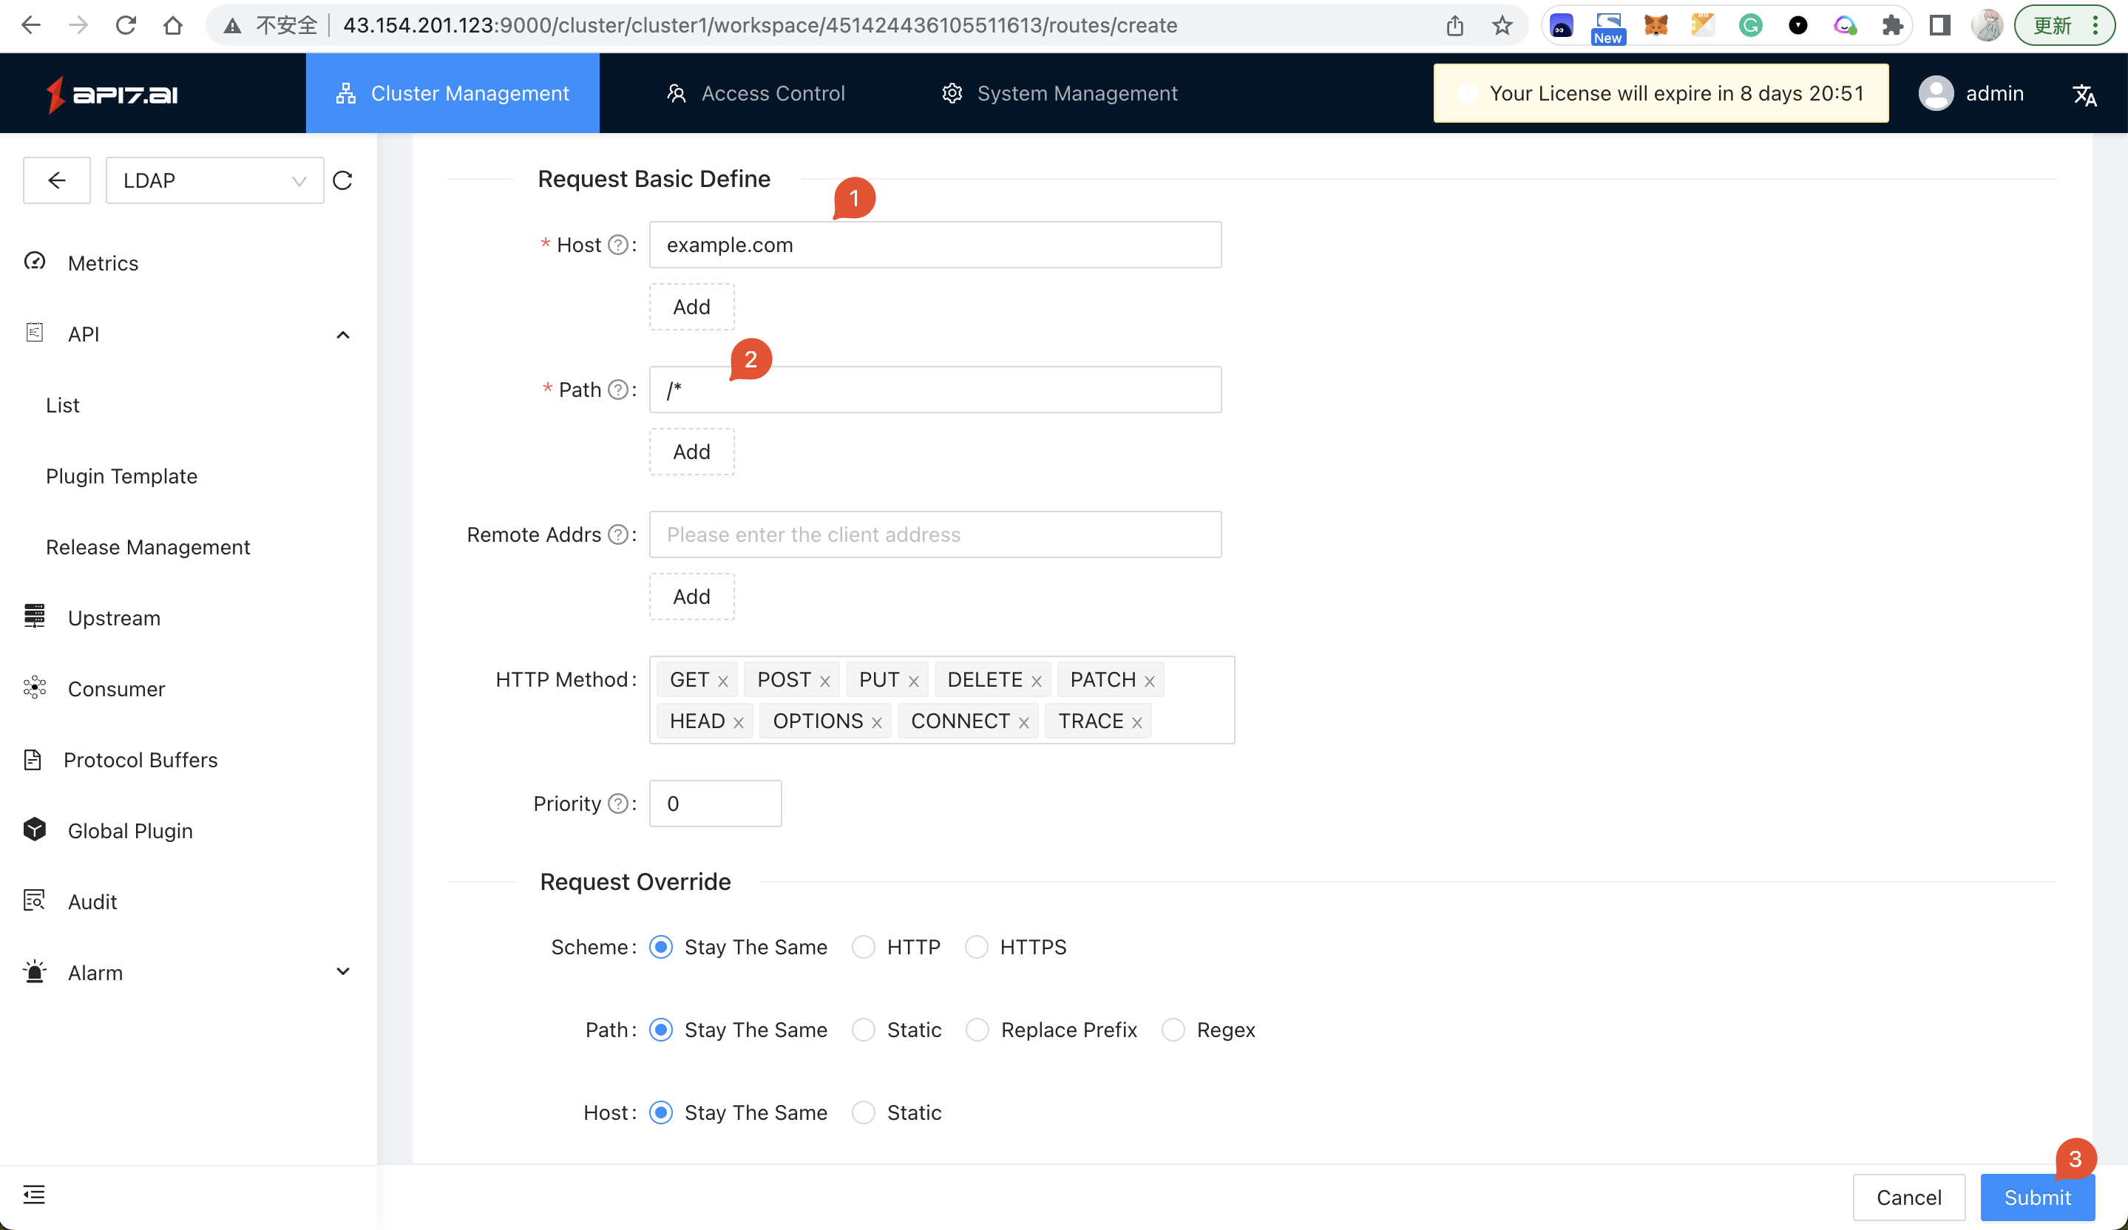
Task: Remove the TRACE method tag
Action: pos(1136,721)
